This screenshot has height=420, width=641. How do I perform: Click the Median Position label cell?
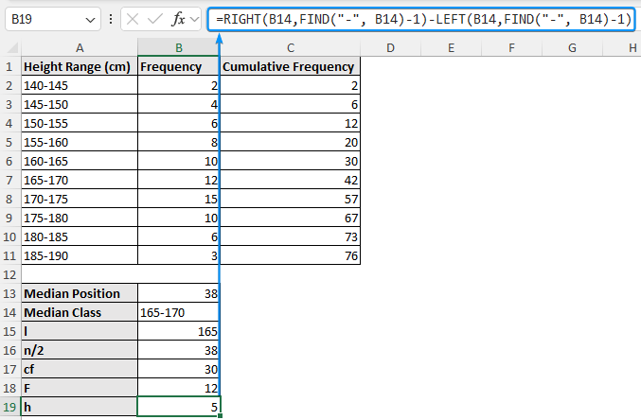tap(79, 293)
